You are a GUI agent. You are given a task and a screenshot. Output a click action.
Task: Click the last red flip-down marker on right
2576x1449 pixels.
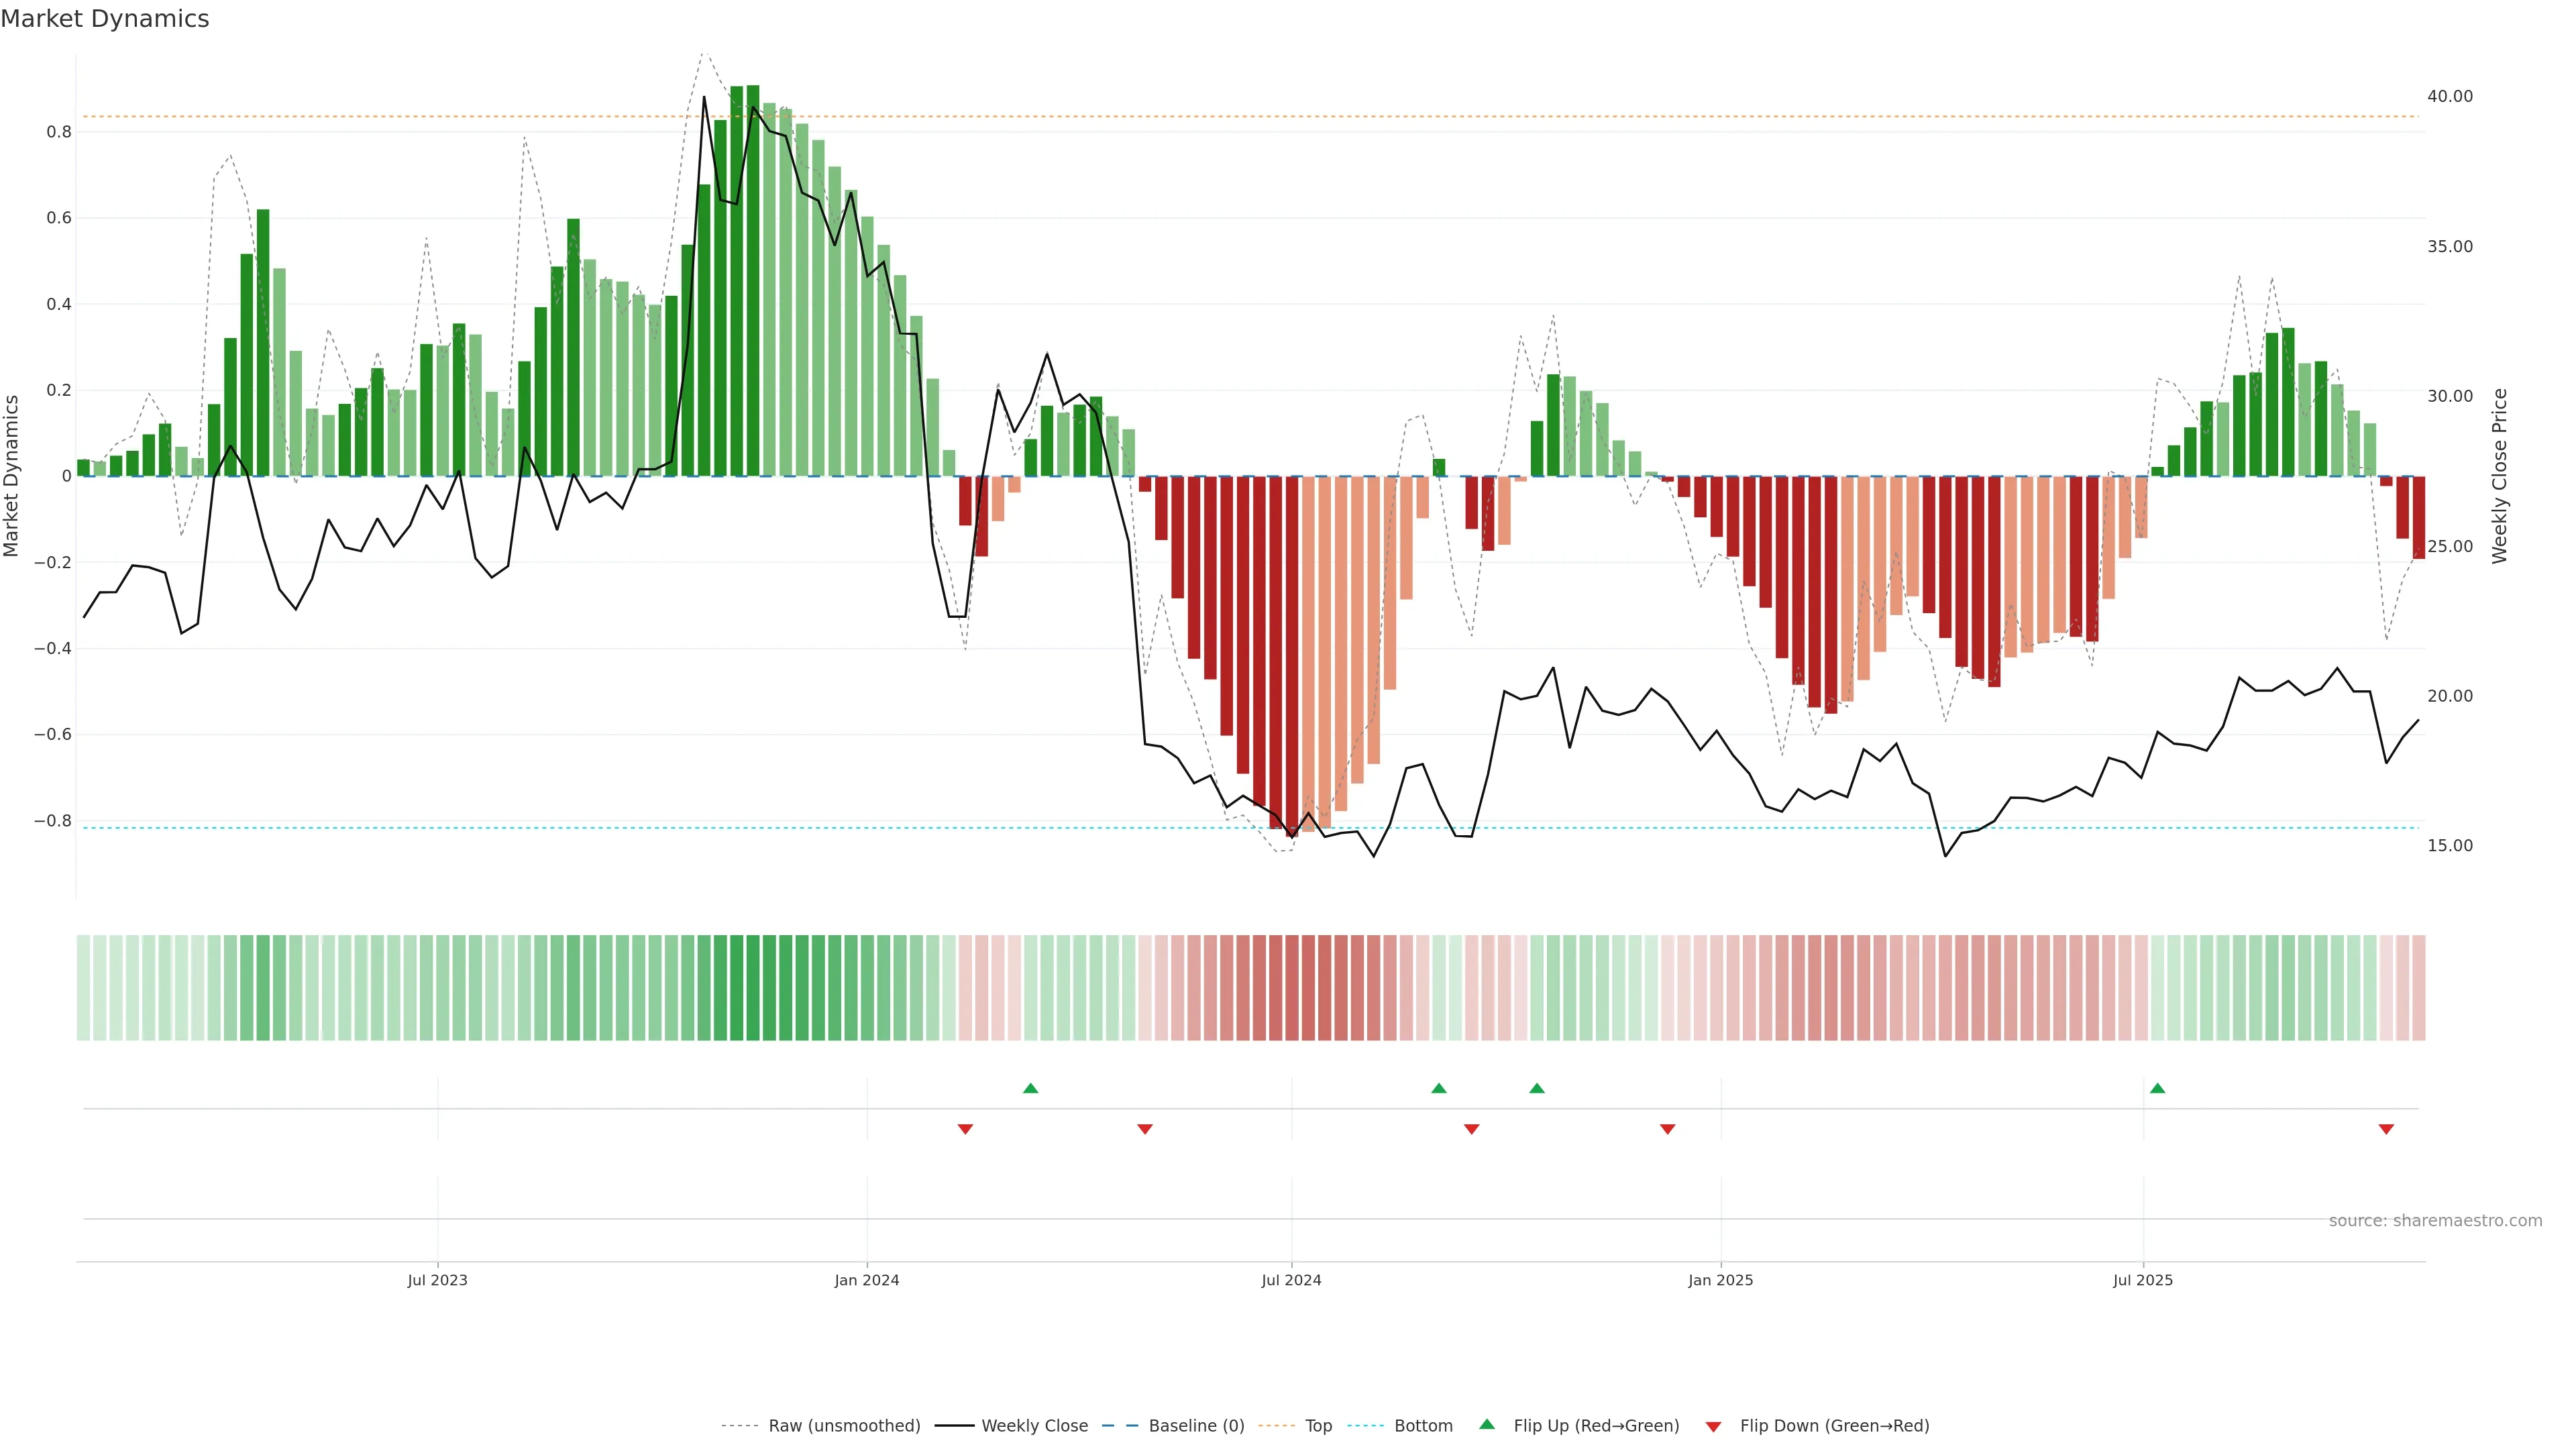pos(2386,1129)
